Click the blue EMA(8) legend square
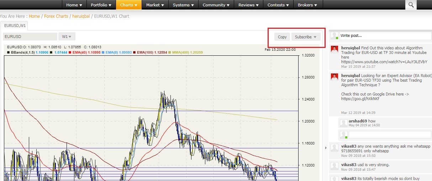The image size is (432, 181). pyautogui.click(x=103, y=53)
